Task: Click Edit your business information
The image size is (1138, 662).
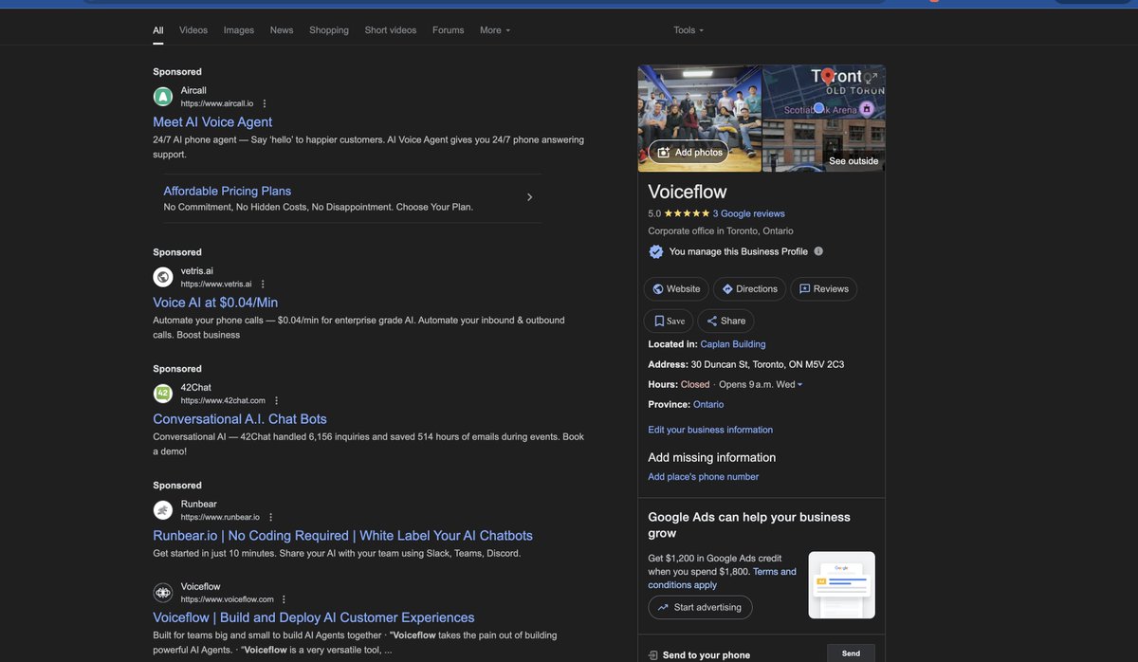Action: (710, 430)
